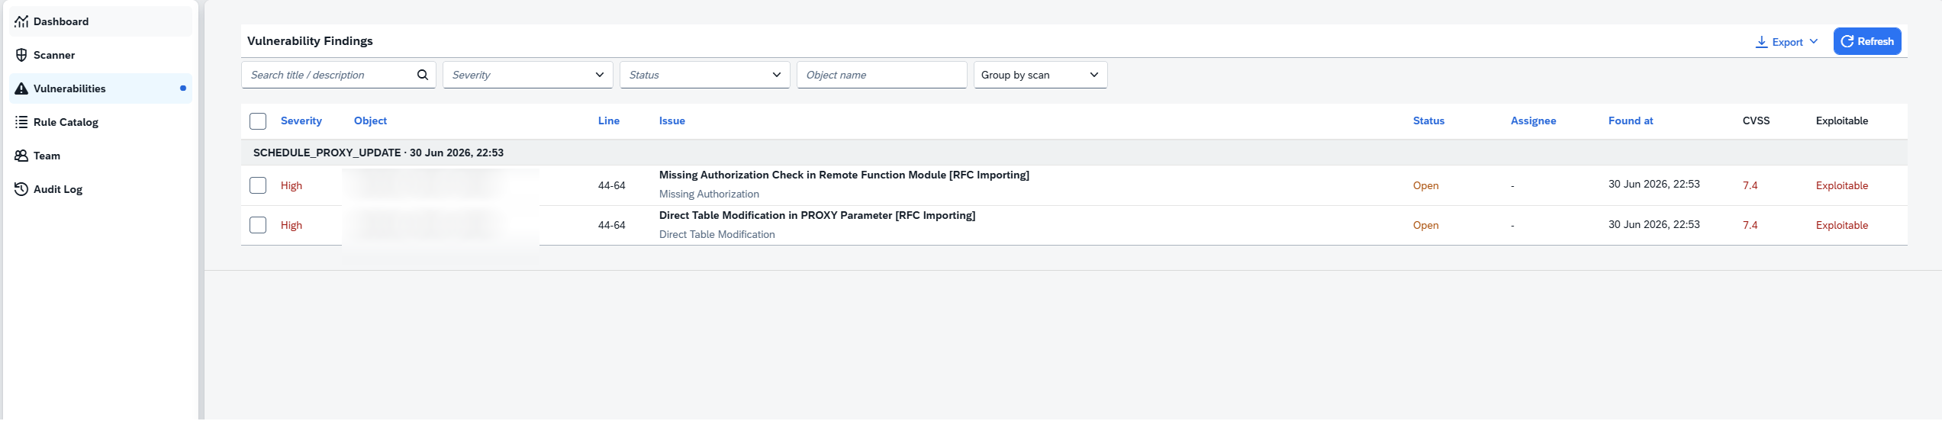This screenshot has height=421, width=1942.
Task: Click the CVSS column header
Action: click(x=1756, y=121)
